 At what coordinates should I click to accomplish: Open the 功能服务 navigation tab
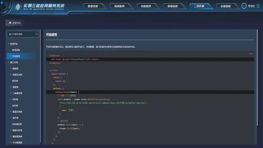coord(146,6)
